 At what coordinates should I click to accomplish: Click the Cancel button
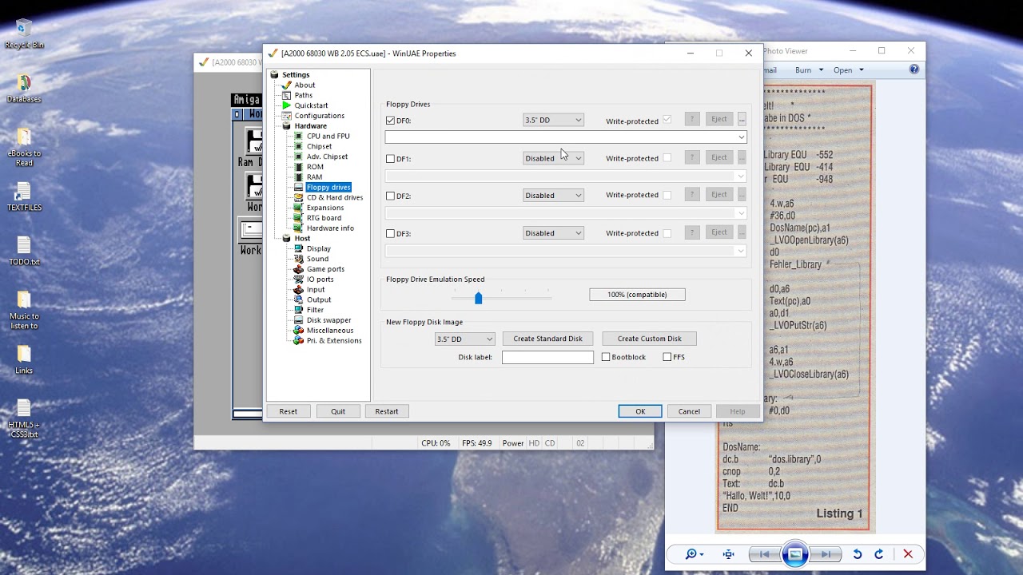point(689,411)
